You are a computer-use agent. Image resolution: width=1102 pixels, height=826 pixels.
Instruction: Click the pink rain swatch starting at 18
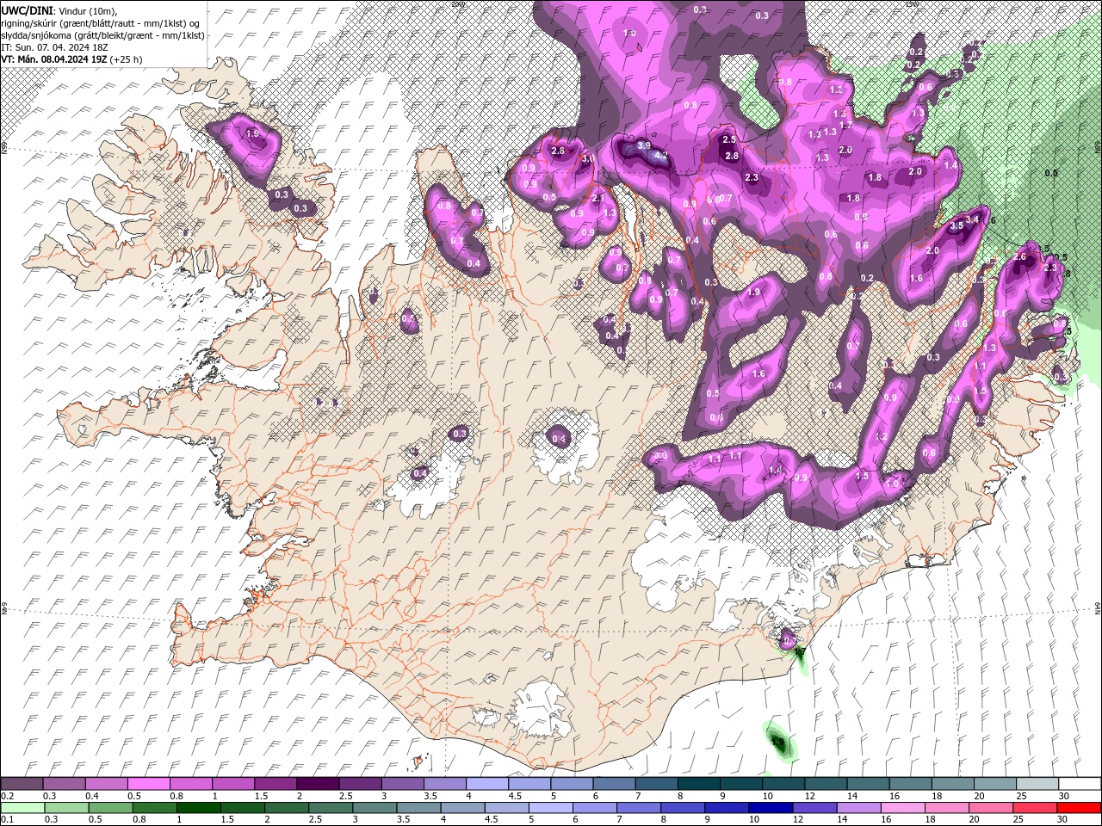[x=946, y=807]
